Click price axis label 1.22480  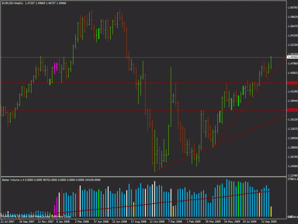(x=293, y=175)
